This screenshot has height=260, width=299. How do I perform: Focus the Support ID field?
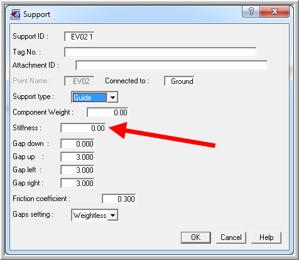click(x=79, y=37)
